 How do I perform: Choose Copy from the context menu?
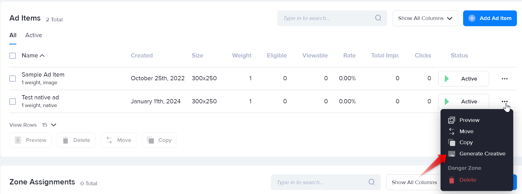pos(466,142)
